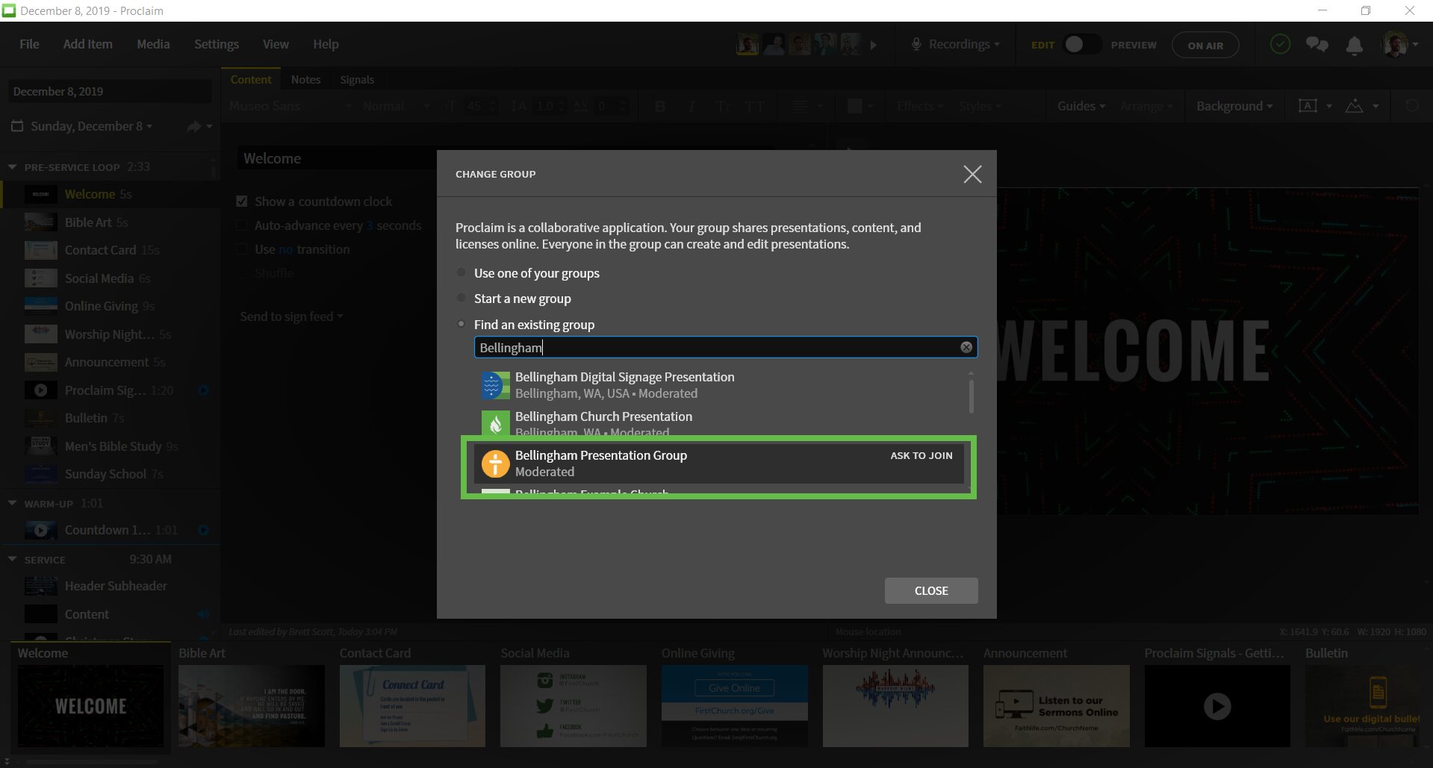Open the user profile avatar menu
The width and height of the screenshot is (1433, 768).
pyautogui.click(x=1399, y=45)
